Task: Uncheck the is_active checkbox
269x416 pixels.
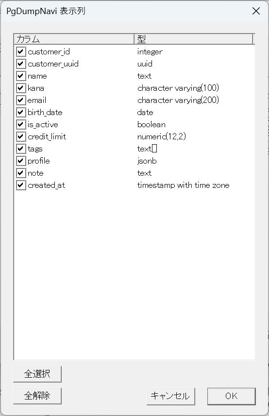Action: (x=21, y=124)
